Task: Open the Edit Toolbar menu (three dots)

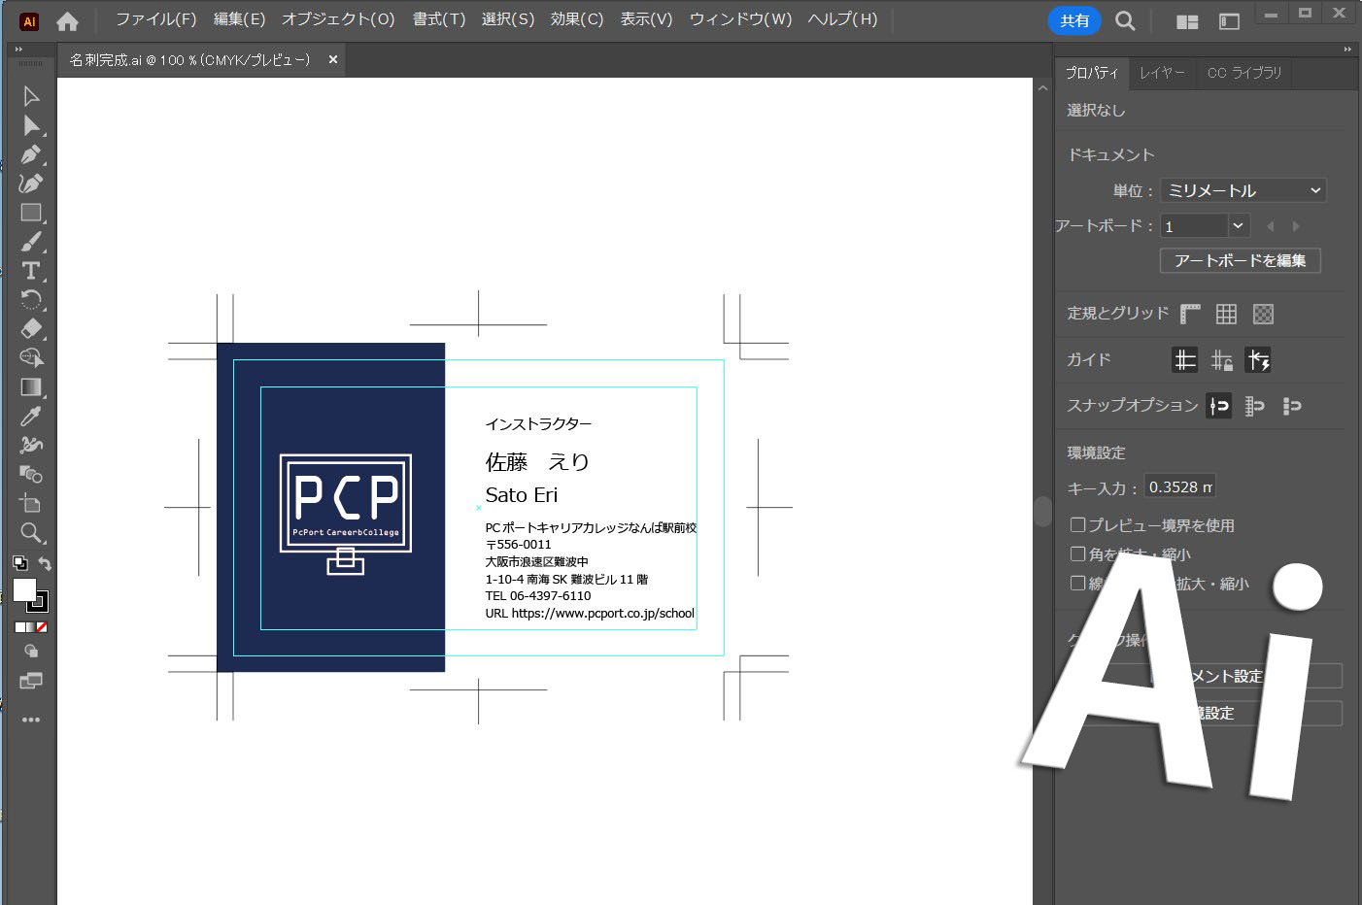Action: click(31, 720)
